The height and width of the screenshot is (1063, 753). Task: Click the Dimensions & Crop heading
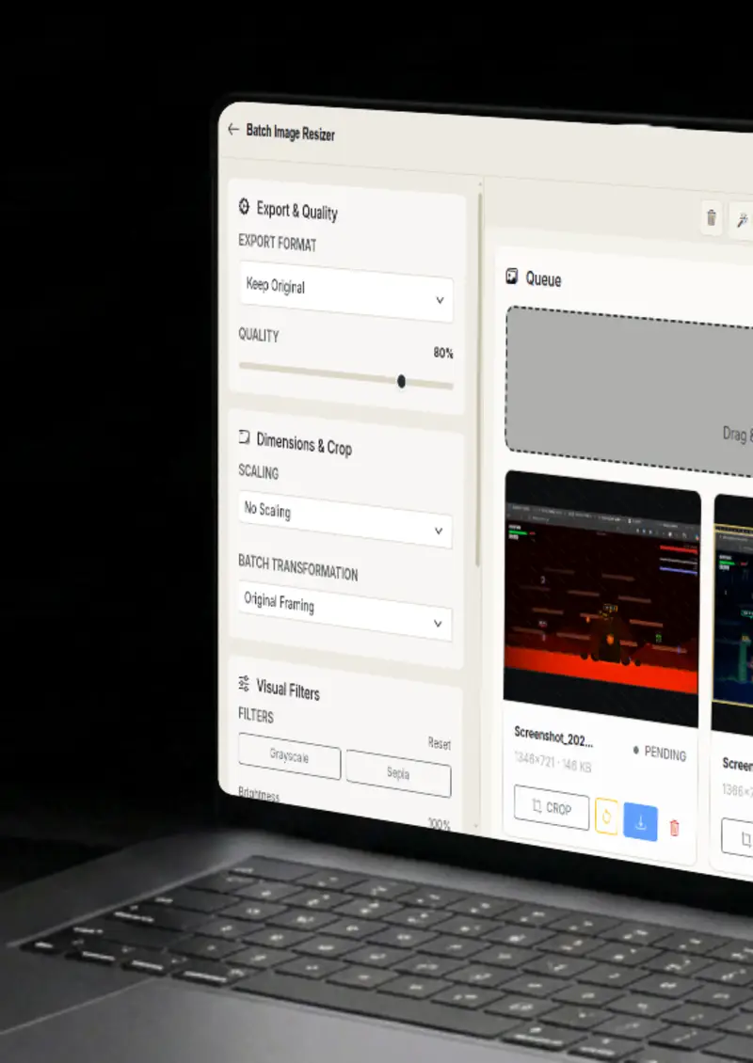pyautogui.click(x=304, y=444)
